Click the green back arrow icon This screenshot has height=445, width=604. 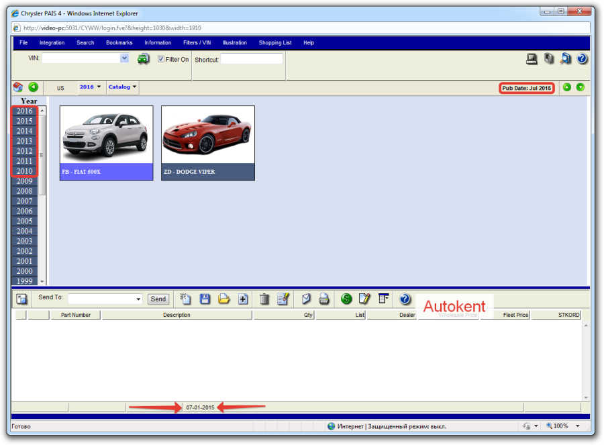click(33, 87)
